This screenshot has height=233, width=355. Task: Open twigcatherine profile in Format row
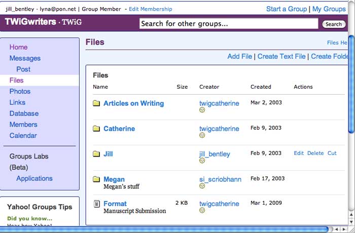[219, 204]
